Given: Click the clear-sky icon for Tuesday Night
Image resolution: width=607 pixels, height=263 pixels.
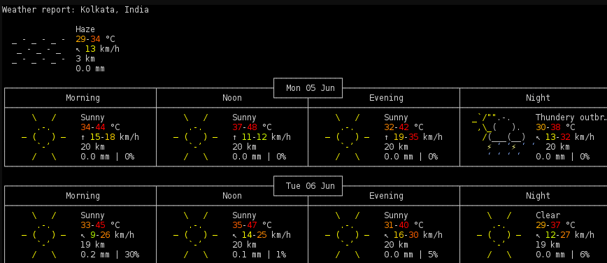Looking at the screenshot, I should pyautogui.click(x=499, y=235).
